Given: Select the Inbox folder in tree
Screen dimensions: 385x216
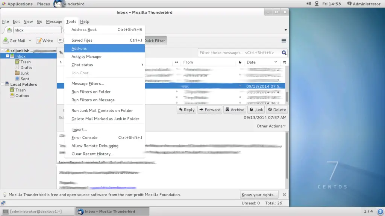Looking at the screenshot, I should [20, 56].
